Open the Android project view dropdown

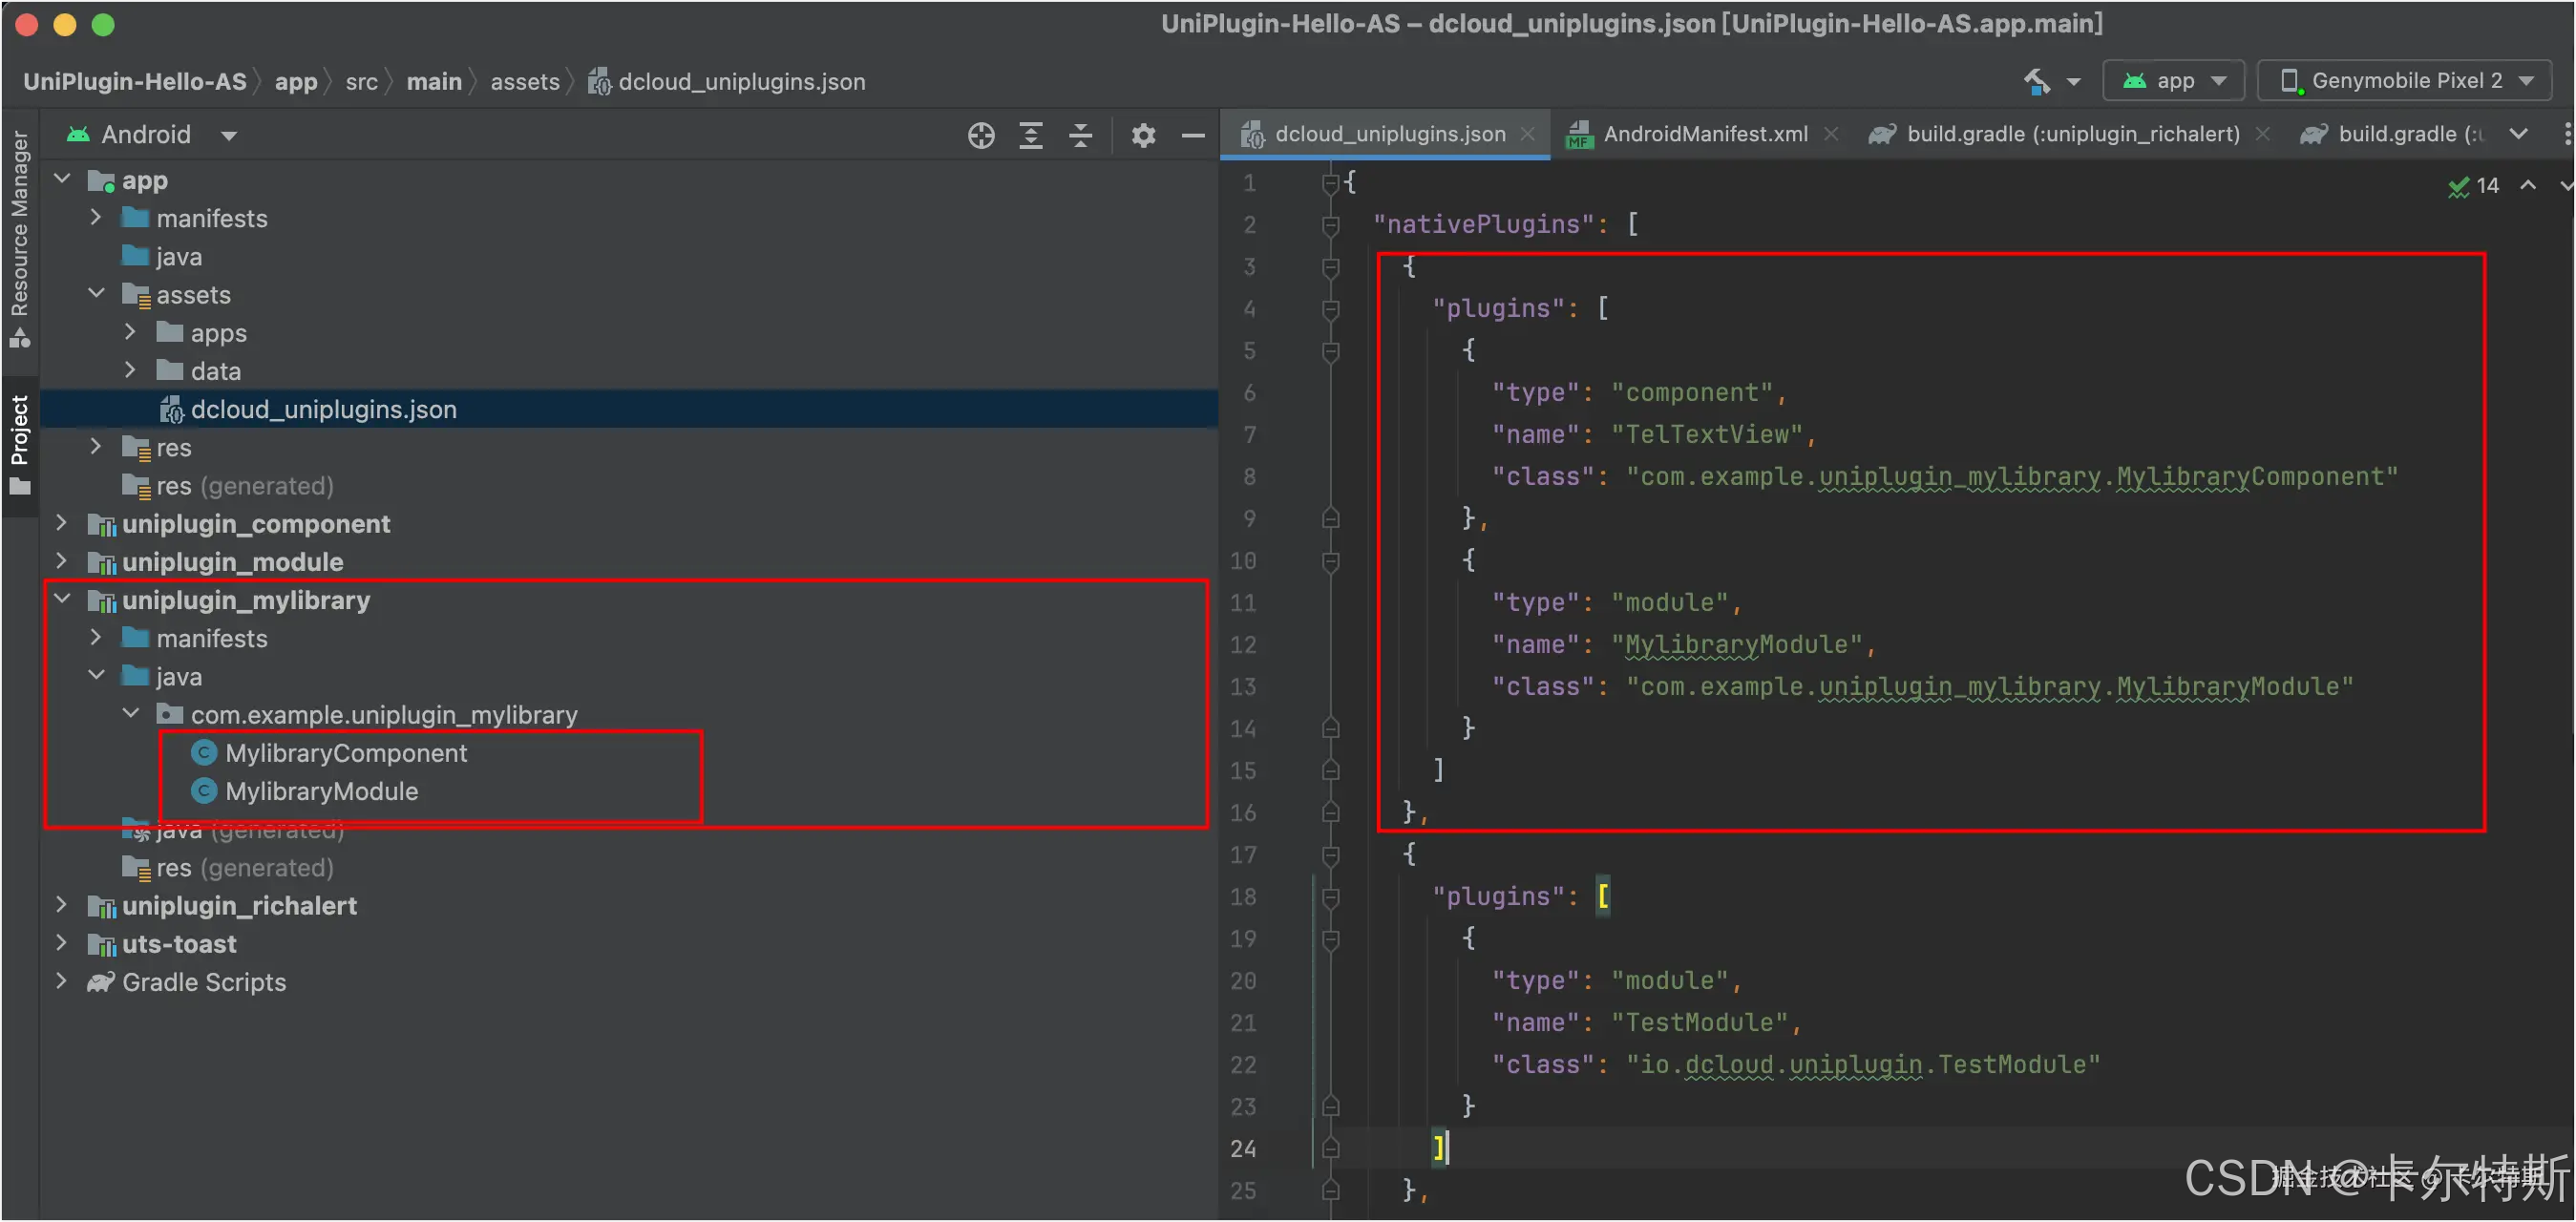click(x=152, y=135)
